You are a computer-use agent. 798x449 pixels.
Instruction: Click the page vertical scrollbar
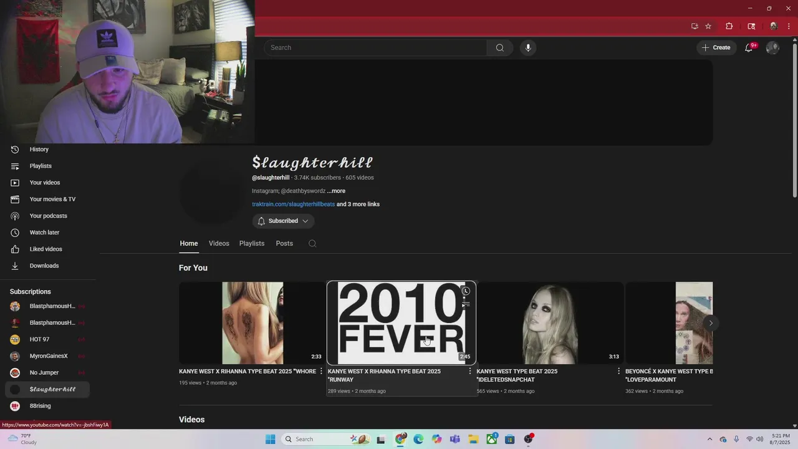click(x=794, y=122)
